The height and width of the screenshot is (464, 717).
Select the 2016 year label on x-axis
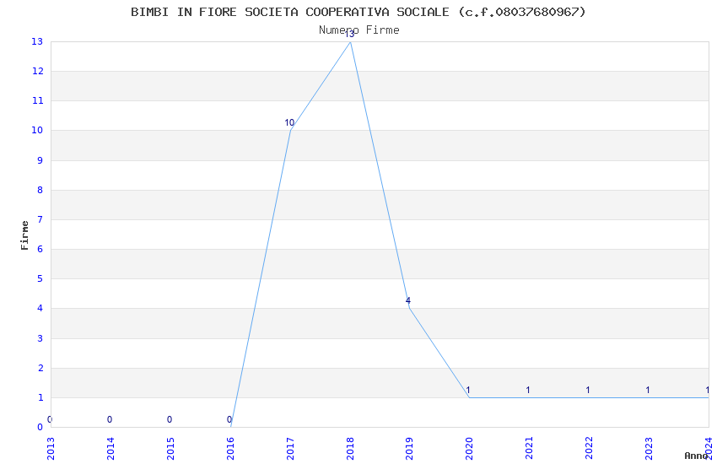(x=230, y=449)
